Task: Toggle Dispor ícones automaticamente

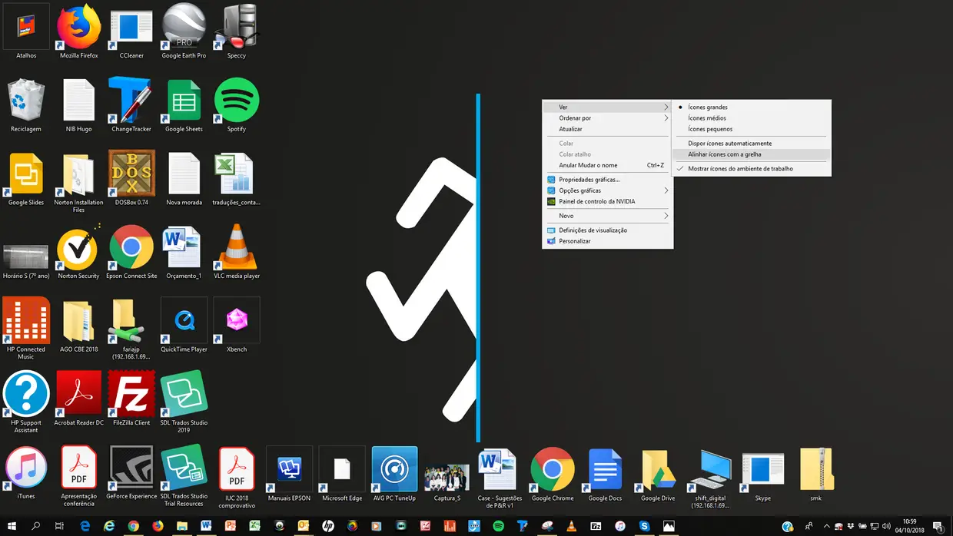Action: [751, 144]
